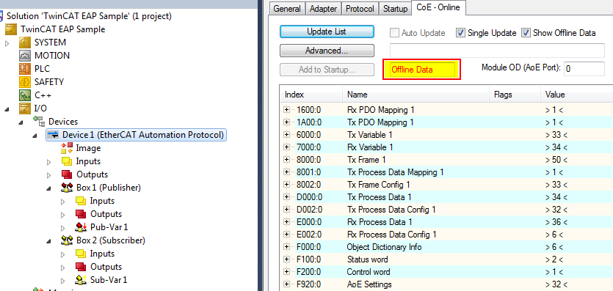613x291 pixels.
Task: Click the Pub-Var 1 icon
Action: click(x=81, y=227)
